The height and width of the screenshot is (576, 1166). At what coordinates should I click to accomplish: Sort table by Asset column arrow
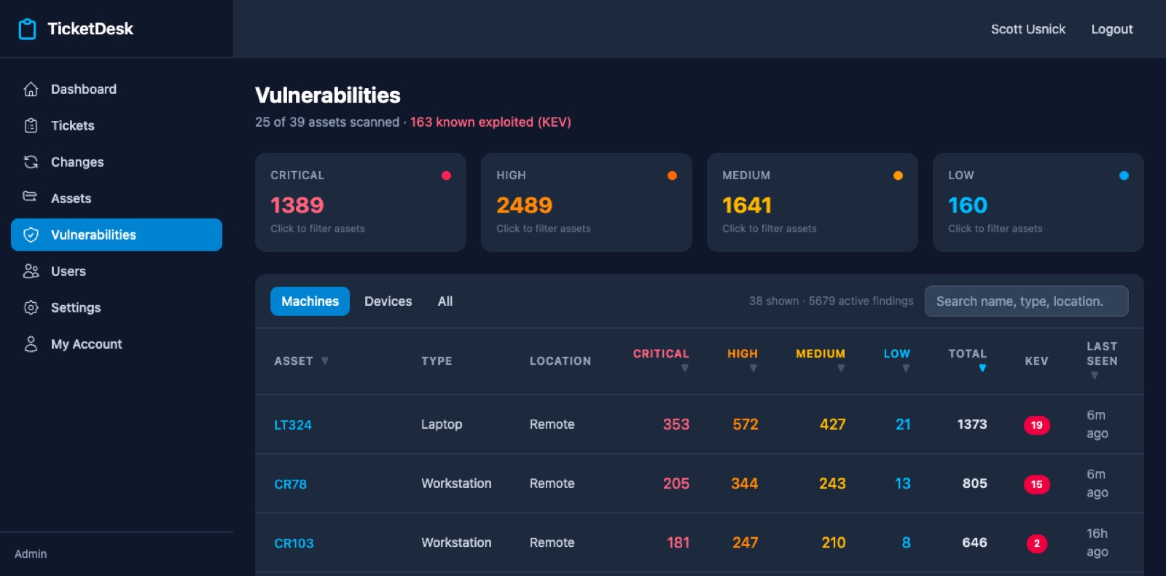(x=325, y=360)
